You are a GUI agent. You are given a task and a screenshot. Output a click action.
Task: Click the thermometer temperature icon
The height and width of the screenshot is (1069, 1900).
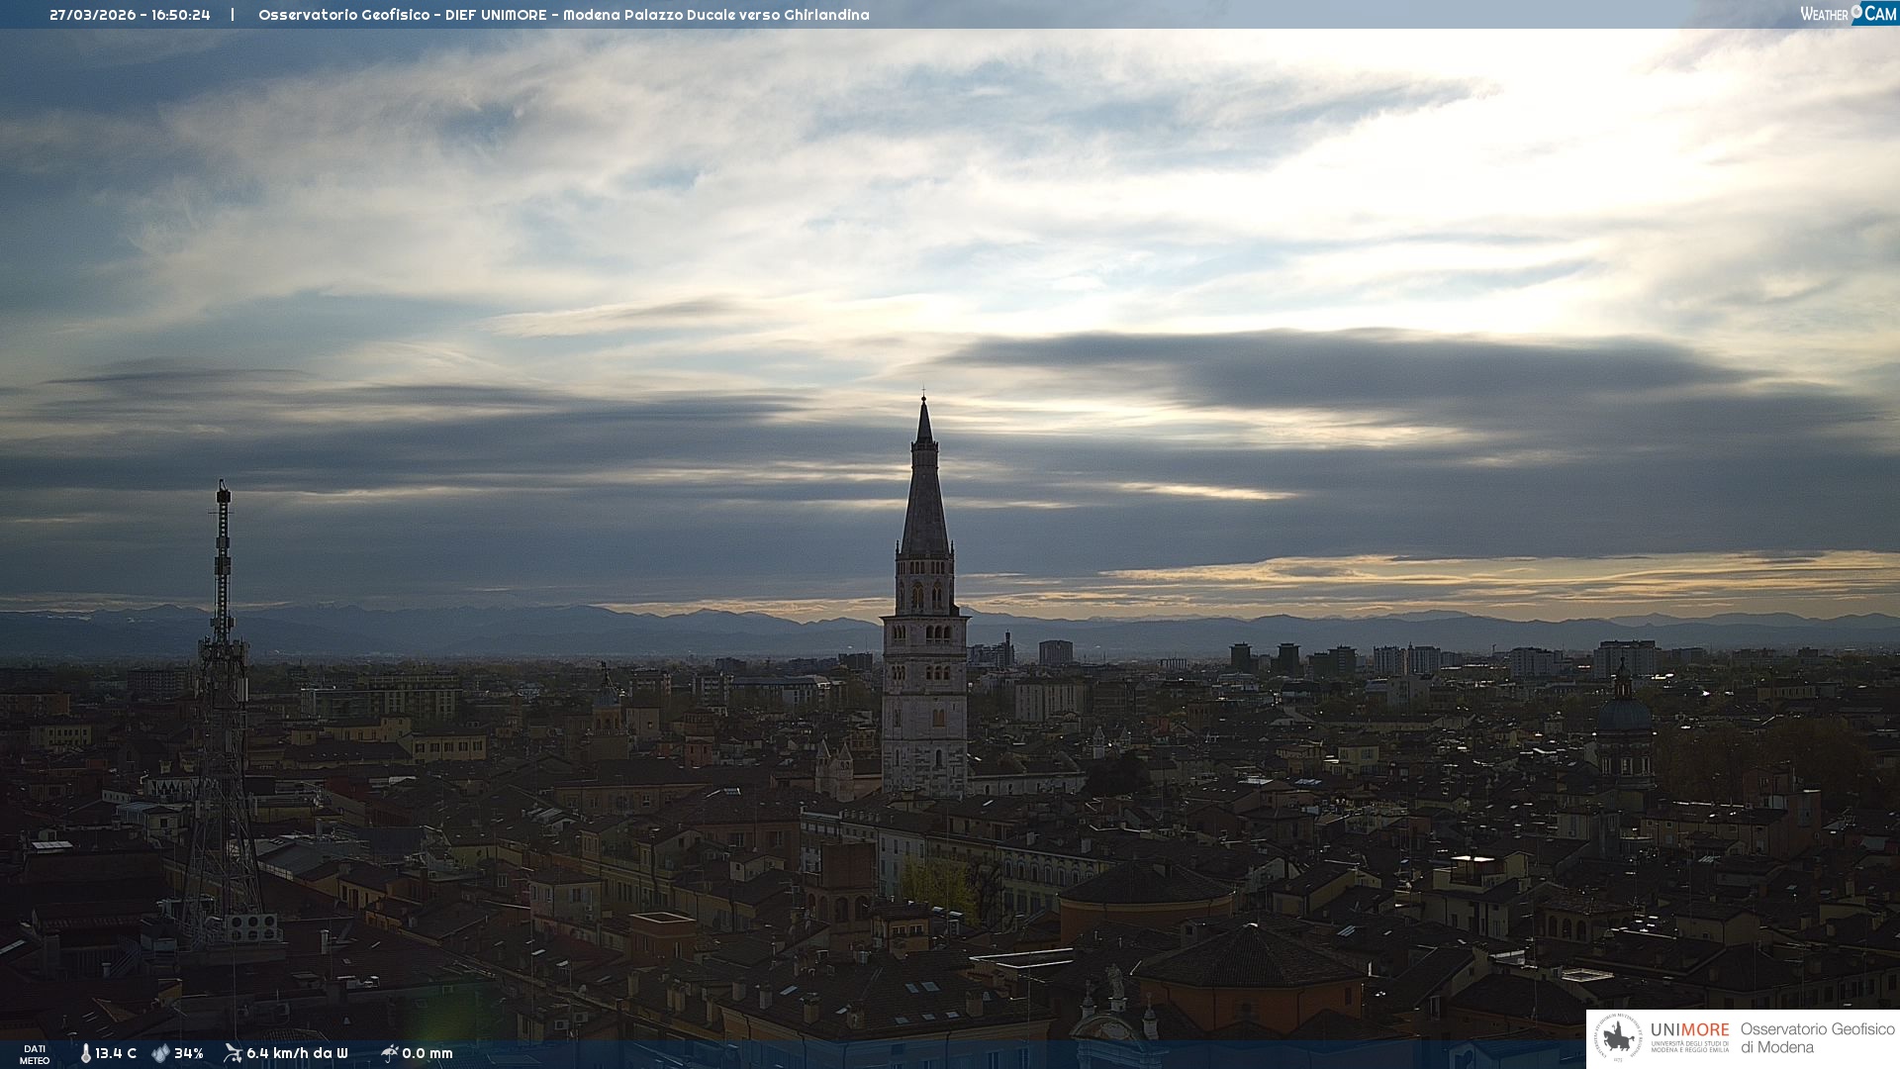tap(85, 1053)
